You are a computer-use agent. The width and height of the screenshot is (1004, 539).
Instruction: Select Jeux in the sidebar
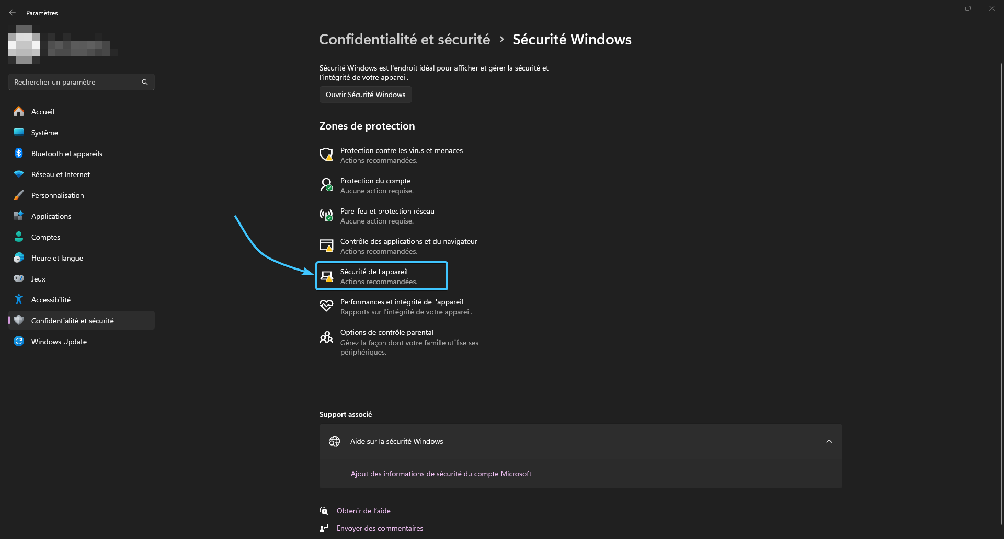(x=82, y=279)
